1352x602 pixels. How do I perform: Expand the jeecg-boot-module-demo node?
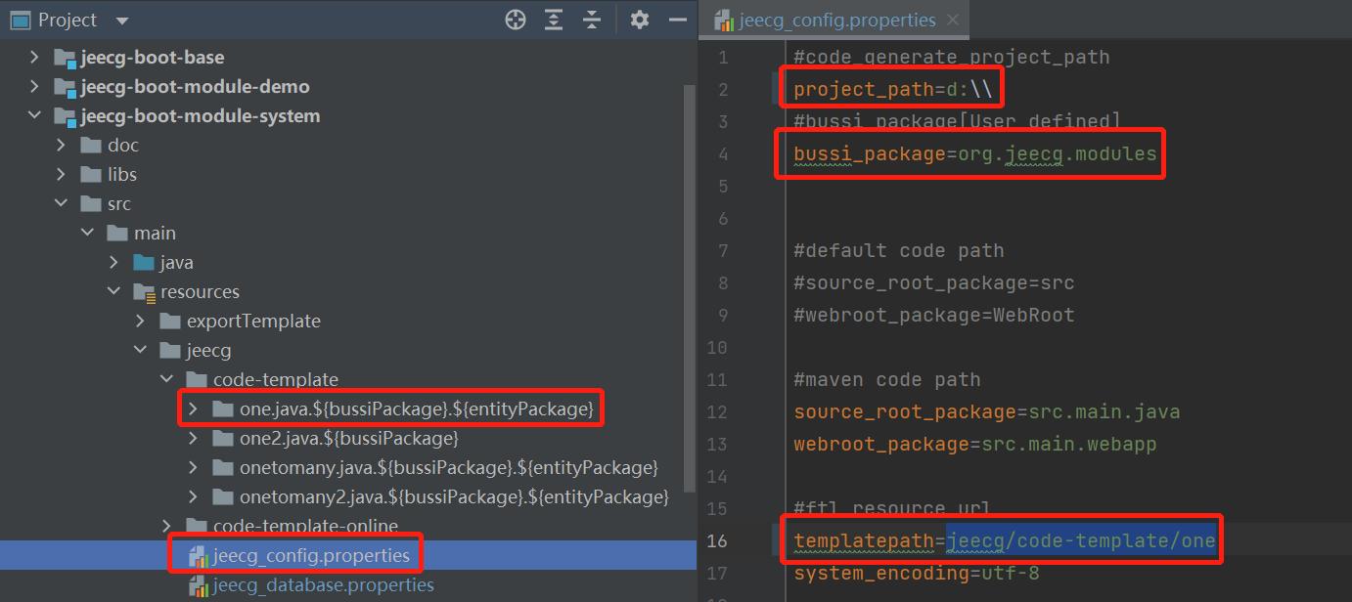tap(35, 87)
